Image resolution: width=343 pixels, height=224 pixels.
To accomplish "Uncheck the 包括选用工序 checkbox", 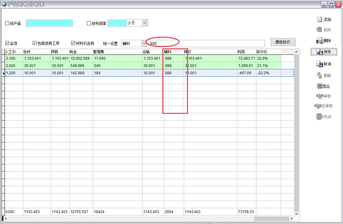I will [35, 43].
